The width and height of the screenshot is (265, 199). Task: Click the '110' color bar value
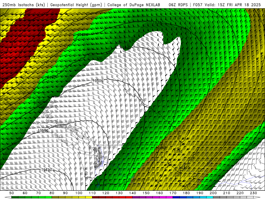[92, 193]
